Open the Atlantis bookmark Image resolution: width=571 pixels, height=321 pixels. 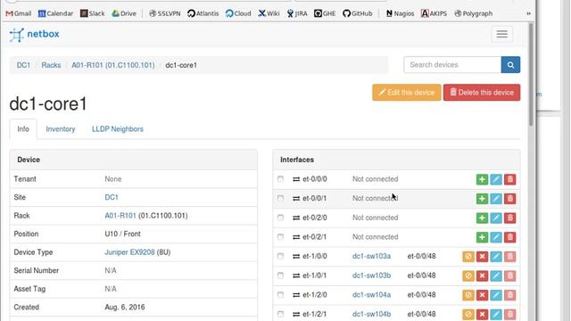tap(203, 13)
